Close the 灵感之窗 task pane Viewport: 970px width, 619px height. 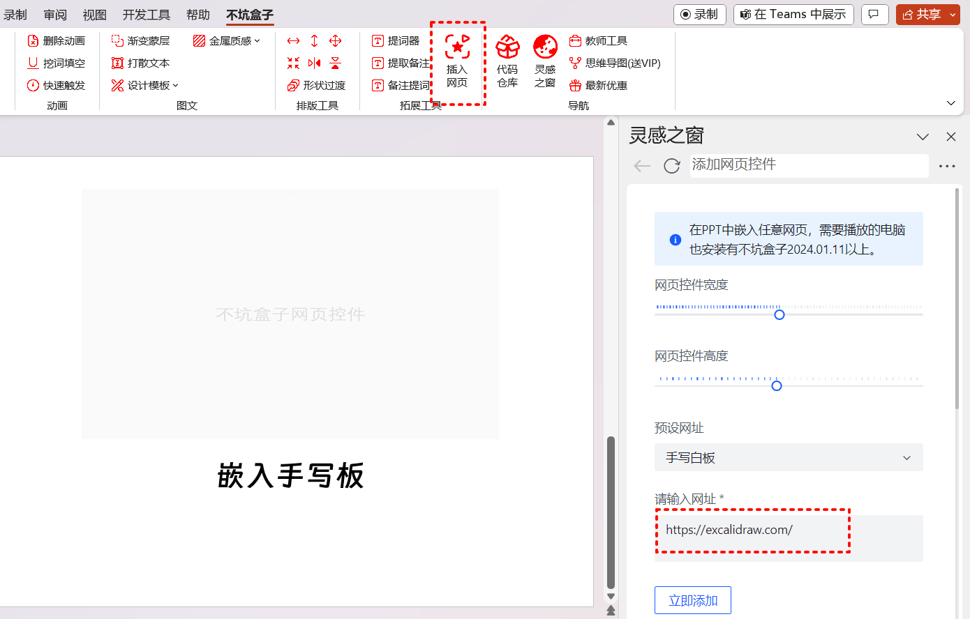click(951, 137)
